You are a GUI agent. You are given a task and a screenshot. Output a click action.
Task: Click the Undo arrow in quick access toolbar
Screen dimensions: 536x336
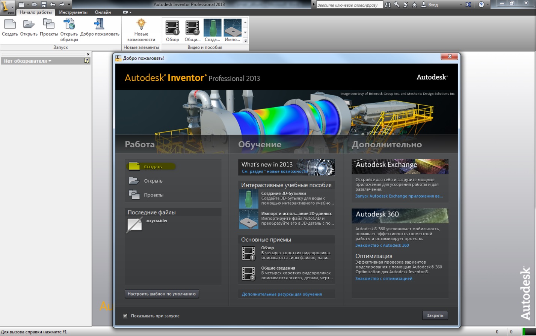[53, 4]
